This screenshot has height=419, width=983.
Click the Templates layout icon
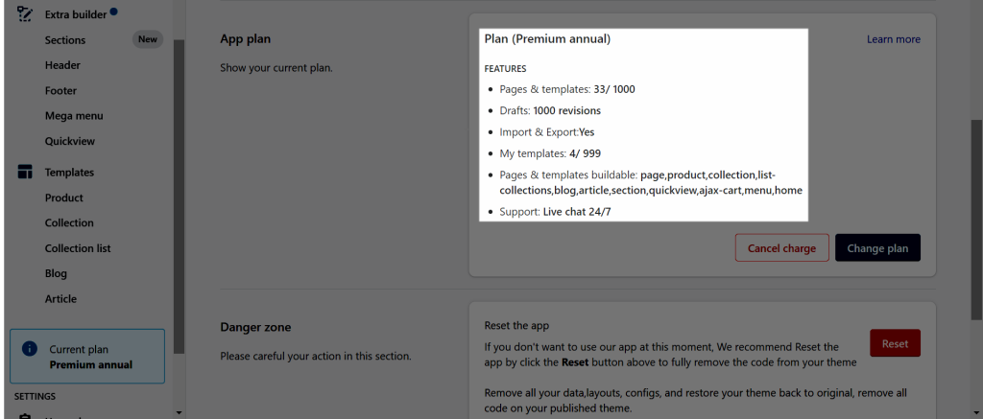[25, 173]
